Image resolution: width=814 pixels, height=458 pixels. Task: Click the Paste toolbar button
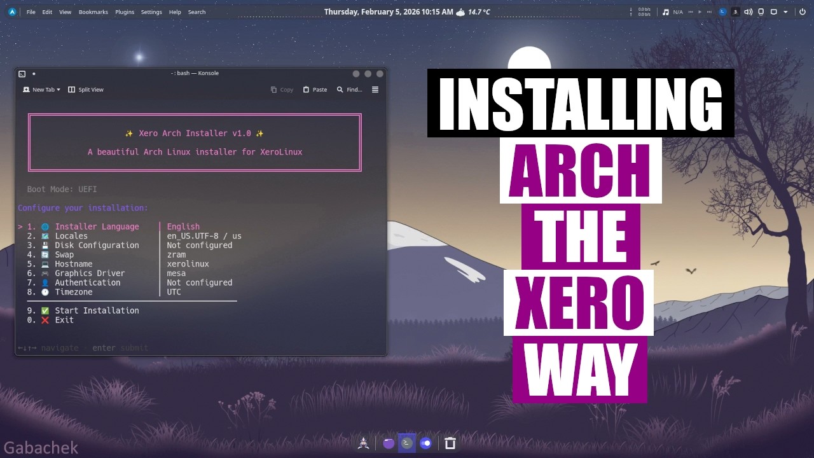pyautogui.click(x=315, y=90)
